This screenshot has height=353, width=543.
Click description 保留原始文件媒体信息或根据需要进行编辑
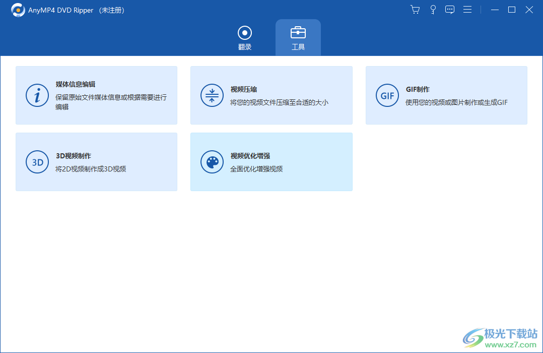pyautogui.click(x=111, y=102)
